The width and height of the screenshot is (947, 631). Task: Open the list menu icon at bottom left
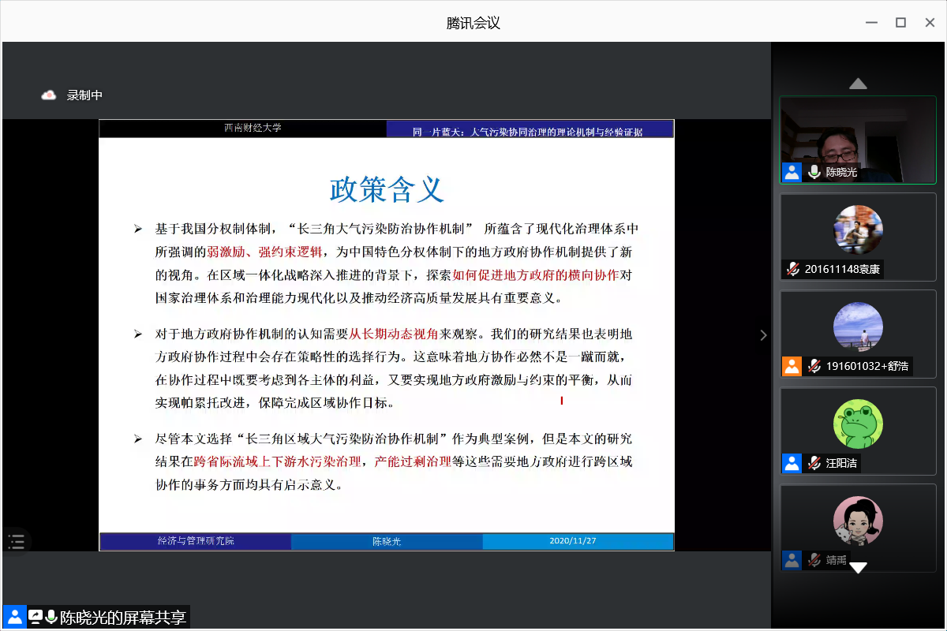16,541
